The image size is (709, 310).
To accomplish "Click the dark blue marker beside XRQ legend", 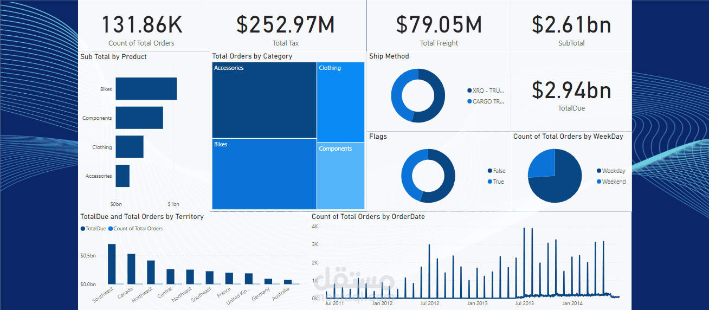I will [469, 91].
